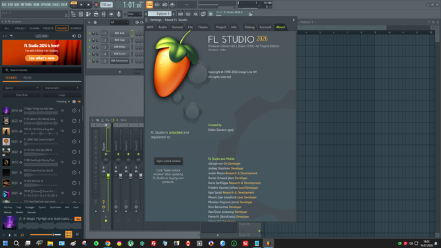Click the Search Sounds field

[x=41, y=70]
